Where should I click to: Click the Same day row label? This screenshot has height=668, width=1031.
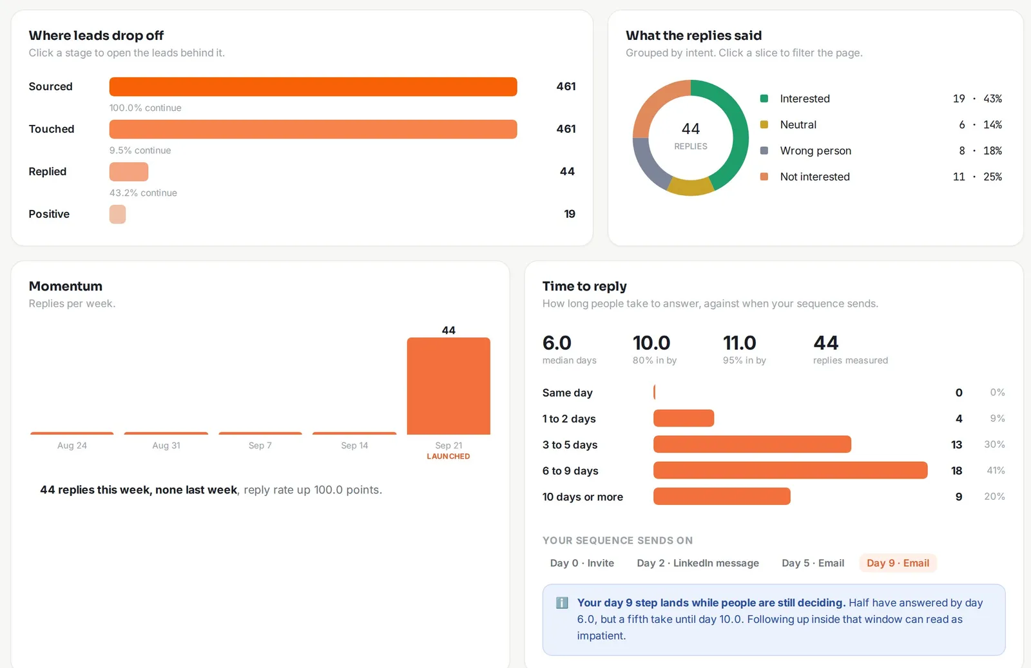click(x=568, y=393)
